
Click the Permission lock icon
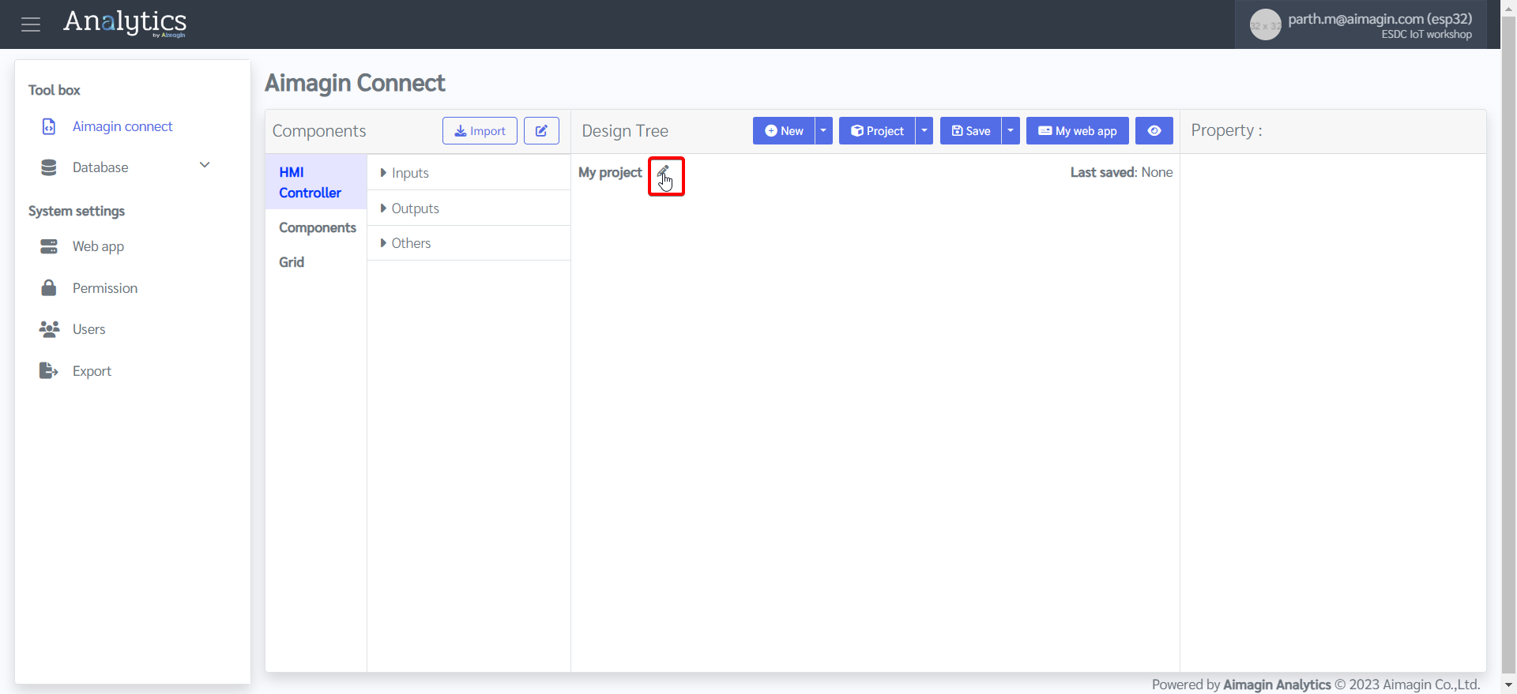click(49, 287)
